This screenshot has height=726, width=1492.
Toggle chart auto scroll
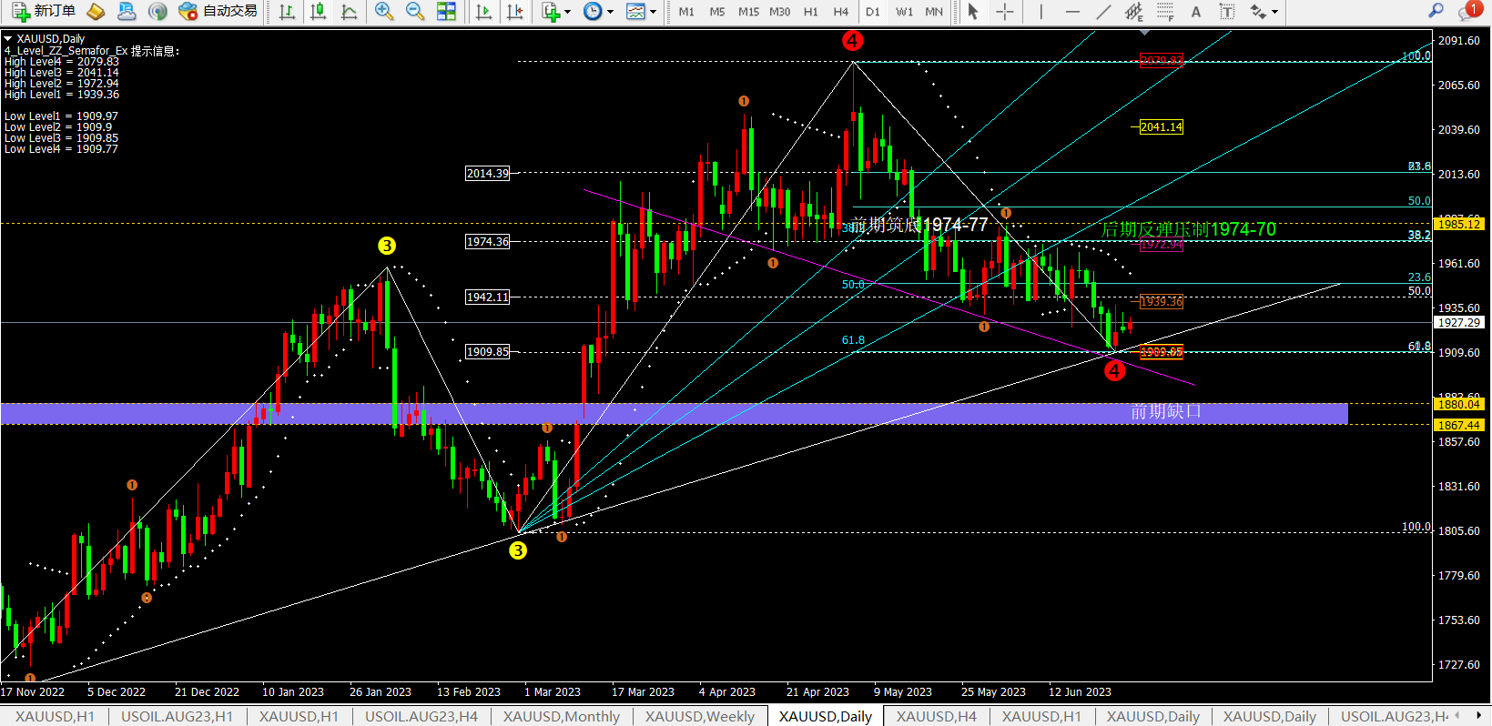pyautogui.click(x=483, y=11)
